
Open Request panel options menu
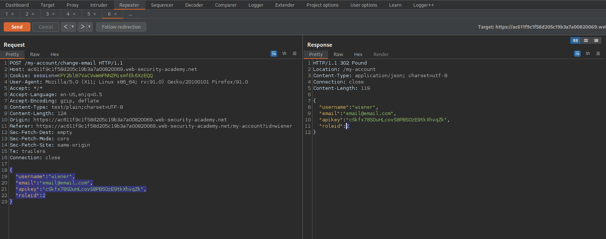pyautogui.click(x=295, y=54)
